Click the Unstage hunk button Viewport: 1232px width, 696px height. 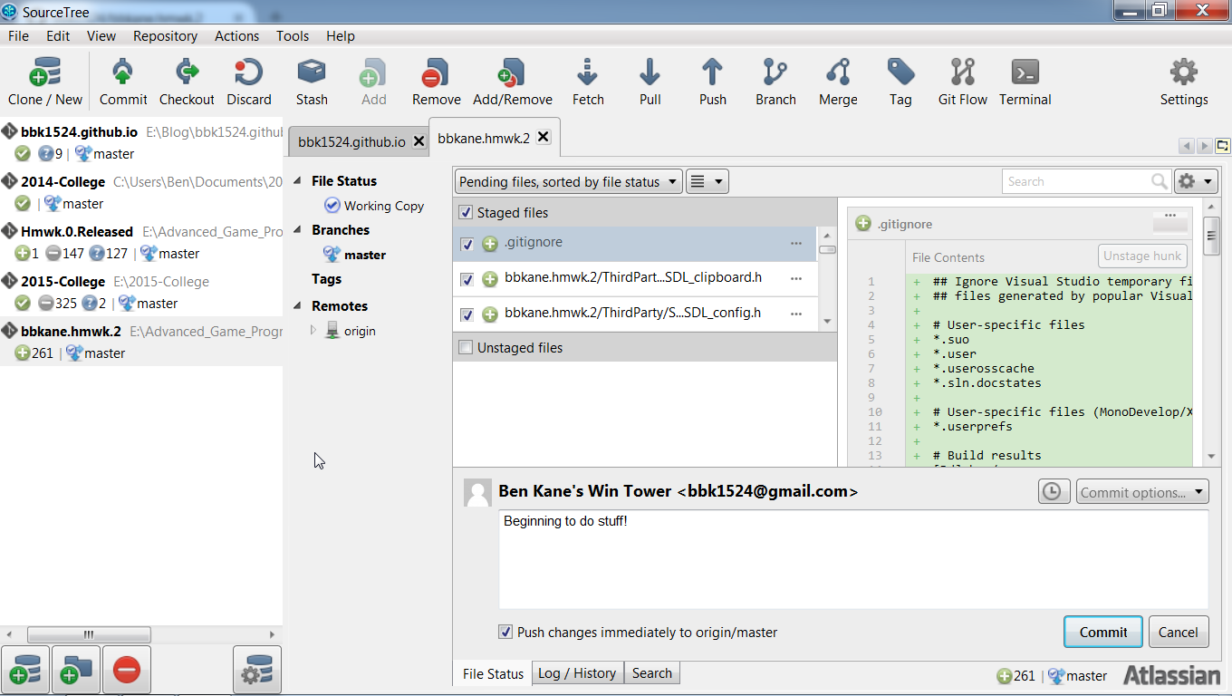tap(1142, 256)
